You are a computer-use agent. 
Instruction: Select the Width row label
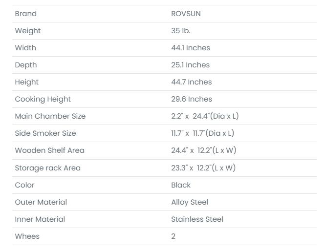25,48
